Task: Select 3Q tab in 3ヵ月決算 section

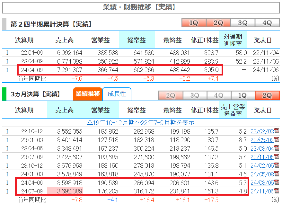Action: [195, 95]
